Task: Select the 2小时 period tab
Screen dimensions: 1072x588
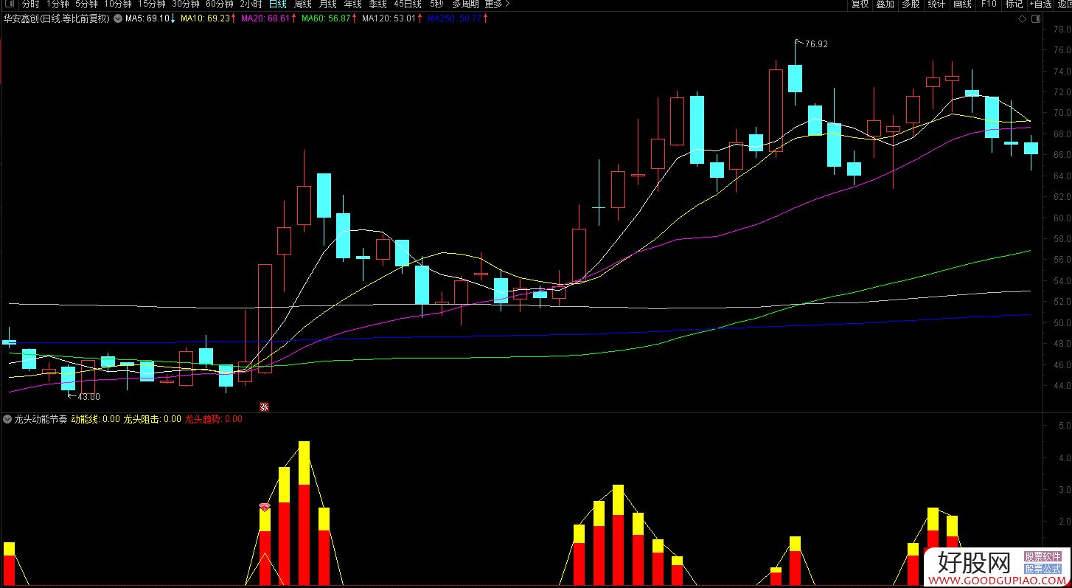Action: pyautogui.click(x=251, y=4)
